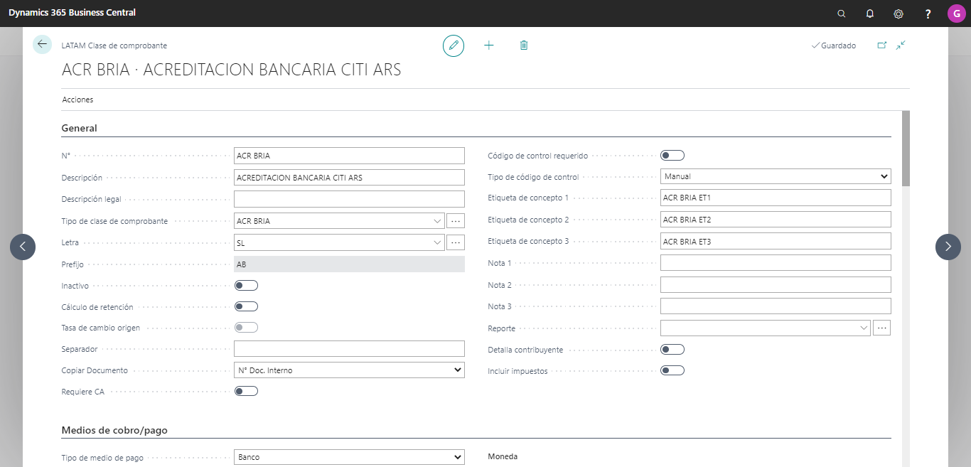This screenshot has height=467, width=971.
Task: Click the vertical scrollbar thumb
Action: point(906,148)
